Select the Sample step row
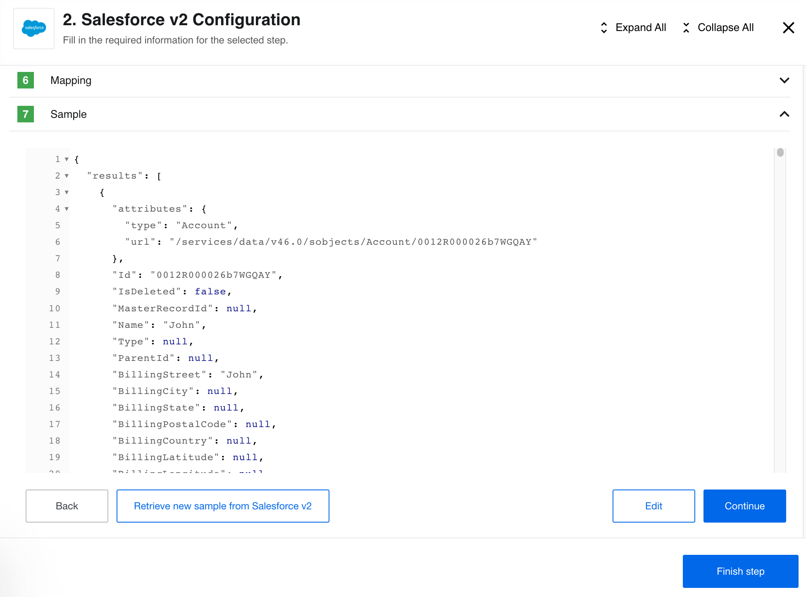This screenshot has height=597, width=806. click(x=399, y=114)
